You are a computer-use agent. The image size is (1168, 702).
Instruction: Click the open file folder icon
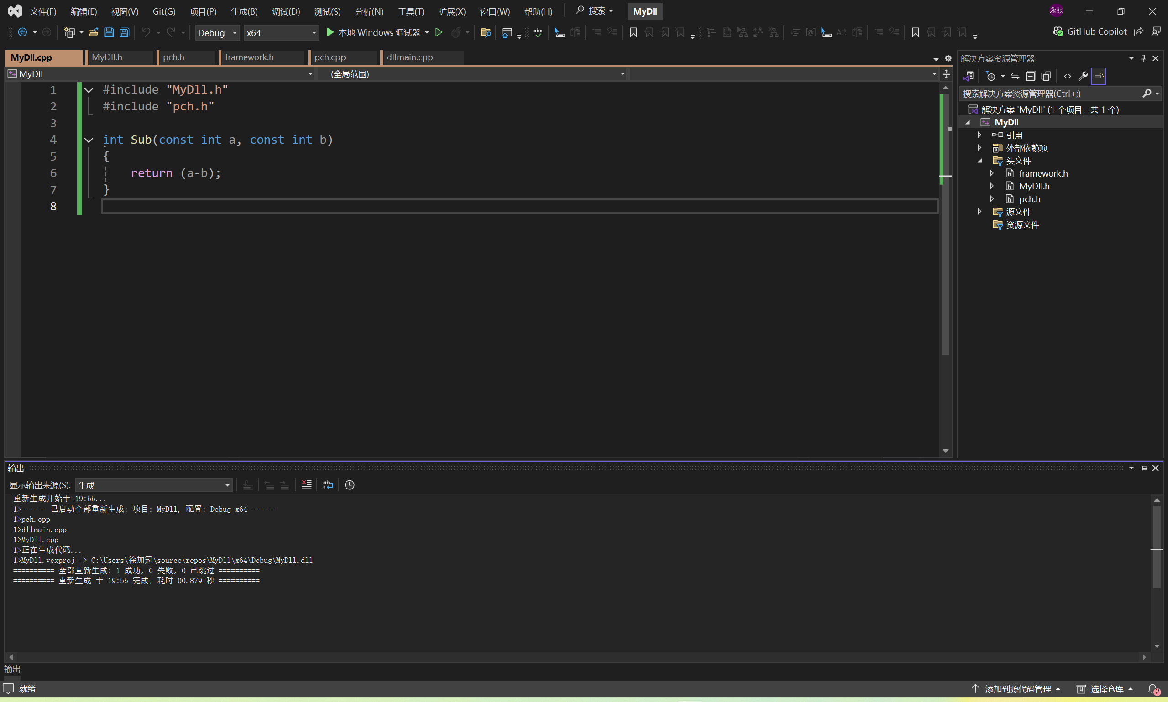point(93,32)
